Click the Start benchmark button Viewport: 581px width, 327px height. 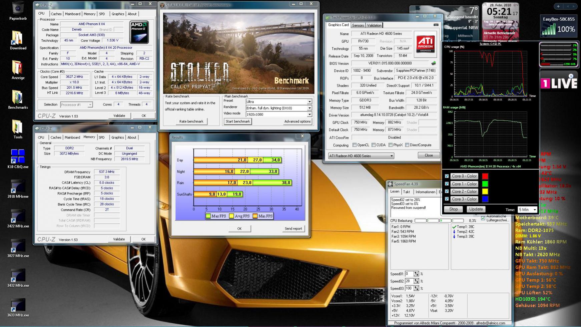[x=238, y=121]
